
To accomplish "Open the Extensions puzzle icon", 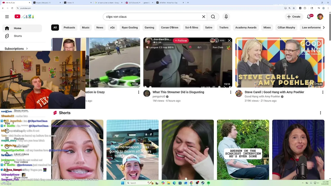I will coord(305,8).
